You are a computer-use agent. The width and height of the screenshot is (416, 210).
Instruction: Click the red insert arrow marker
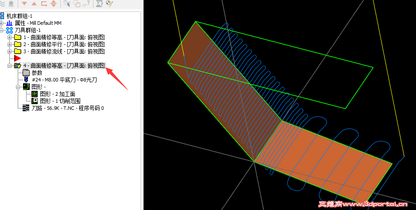(18, 58)
